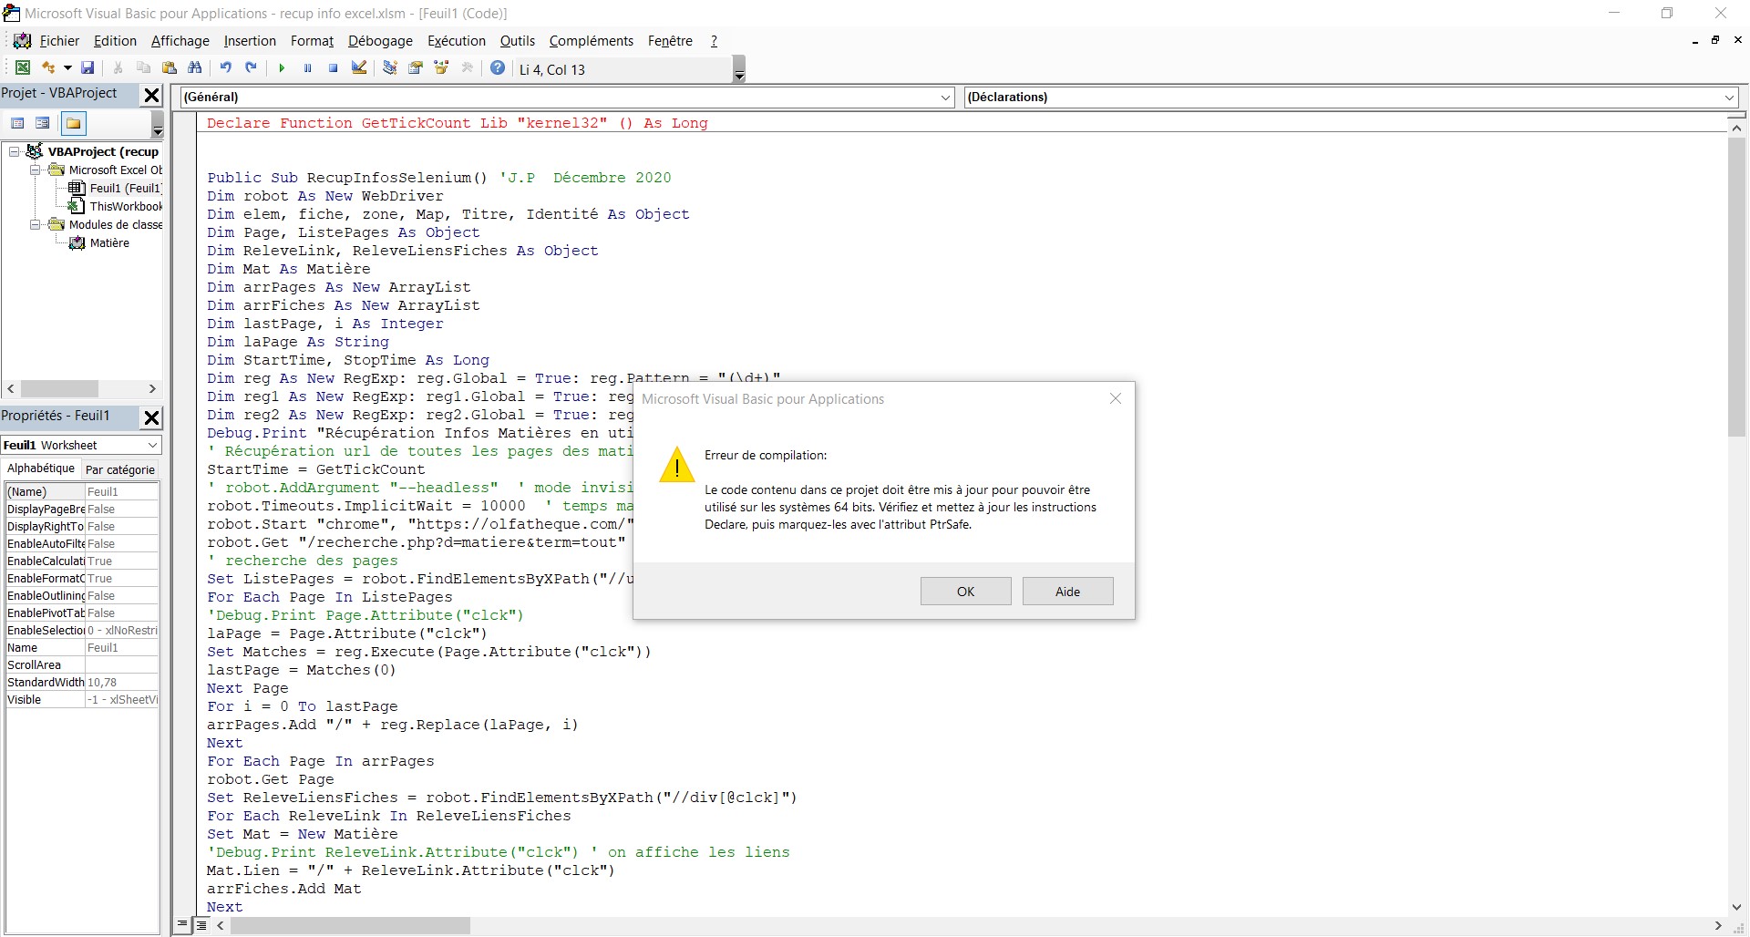Open the Feuil1 Worksheet object dropdown
This screenshot has width=1750, height=937.
point(152,445)
